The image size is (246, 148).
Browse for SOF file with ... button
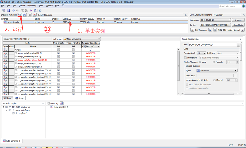tap(243, 30)
